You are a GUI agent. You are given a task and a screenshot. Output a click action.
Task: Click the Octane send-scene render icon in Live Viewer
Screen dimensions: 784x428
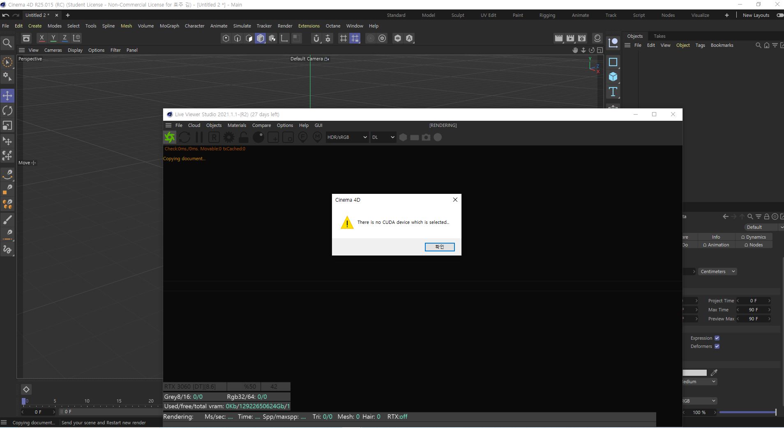[170, 137]
